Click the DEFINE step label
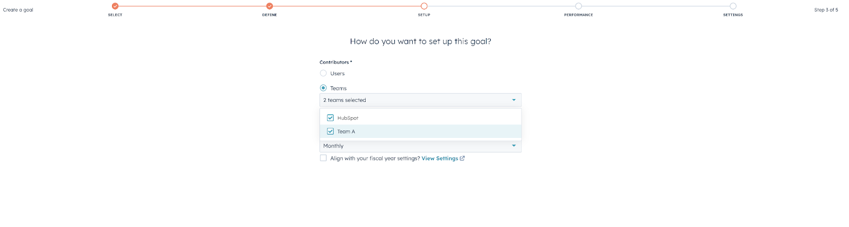 (x=270, y=15)
